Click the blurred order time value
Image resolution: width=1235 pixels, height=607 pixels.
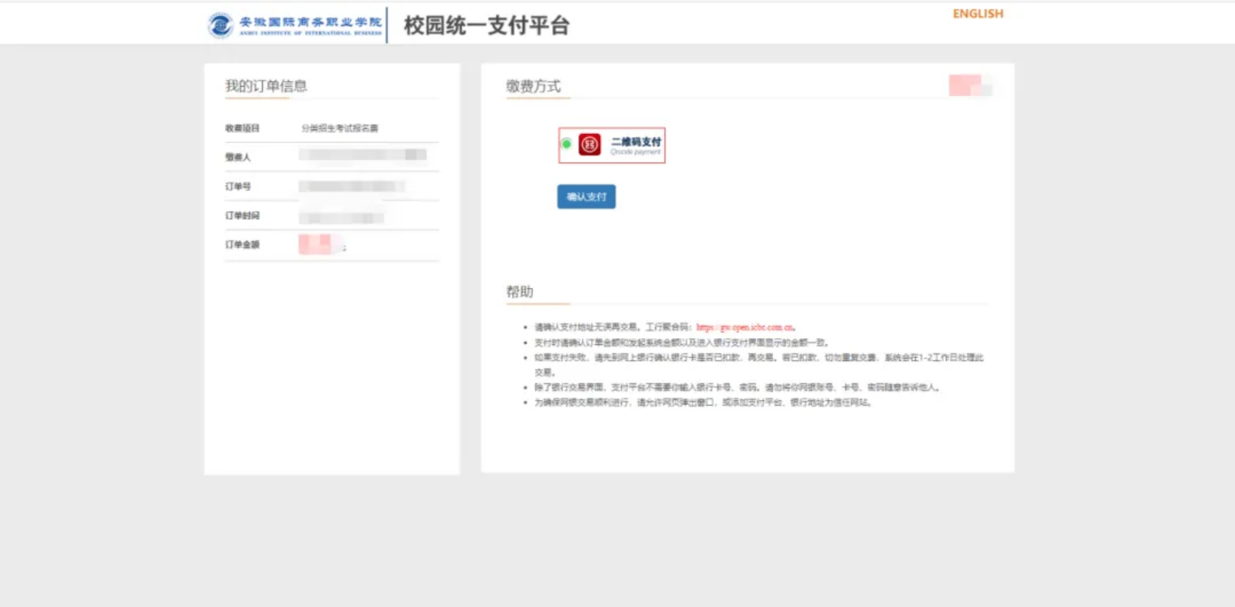click(x=341, y=217)
